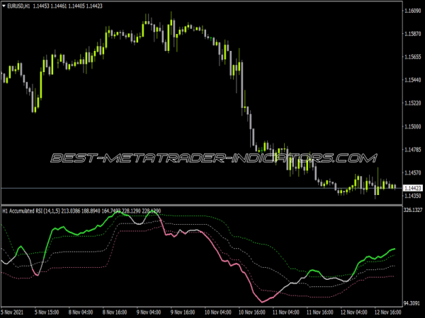Click time axis label 12 Nov 04:00
The width and height of the screenshot is (425, 318).
[x=353, y=312]
